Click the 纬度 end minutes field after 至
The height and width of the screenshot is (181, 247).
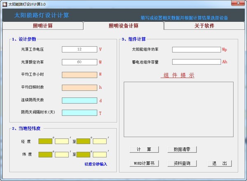tap(100, 154)
